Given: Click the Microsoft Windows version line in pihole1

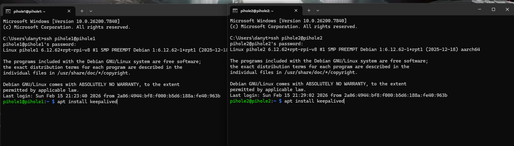Looking at the screenshot, I should pyautogui.click(x=61, y=21).
